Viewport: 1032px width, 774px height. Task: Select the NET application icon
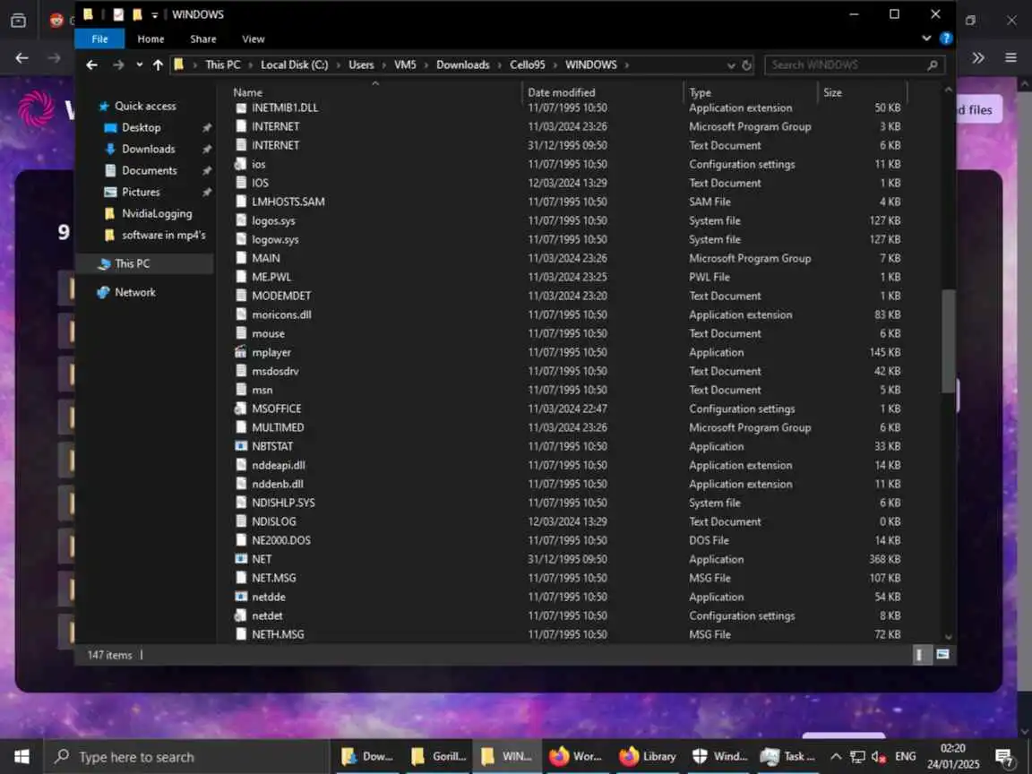(x=241, y=559)
